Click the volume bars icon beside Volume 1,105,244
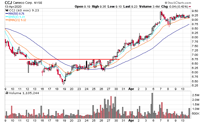Image resolution: width=204 pixels, height=123 pixels. coord(7,93)
